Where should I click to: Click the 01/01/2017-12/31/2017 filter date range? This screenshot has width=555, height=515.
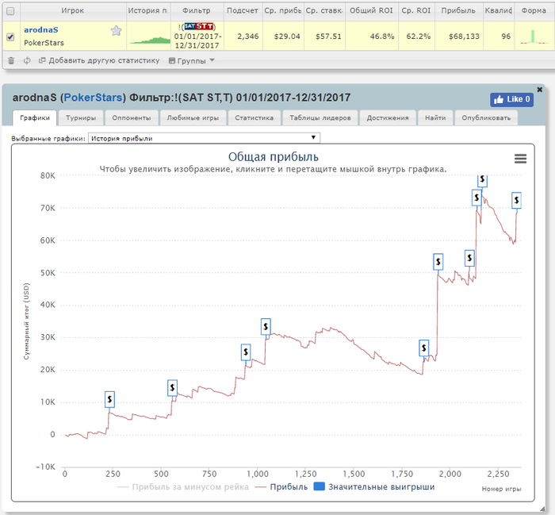[197, 41]
